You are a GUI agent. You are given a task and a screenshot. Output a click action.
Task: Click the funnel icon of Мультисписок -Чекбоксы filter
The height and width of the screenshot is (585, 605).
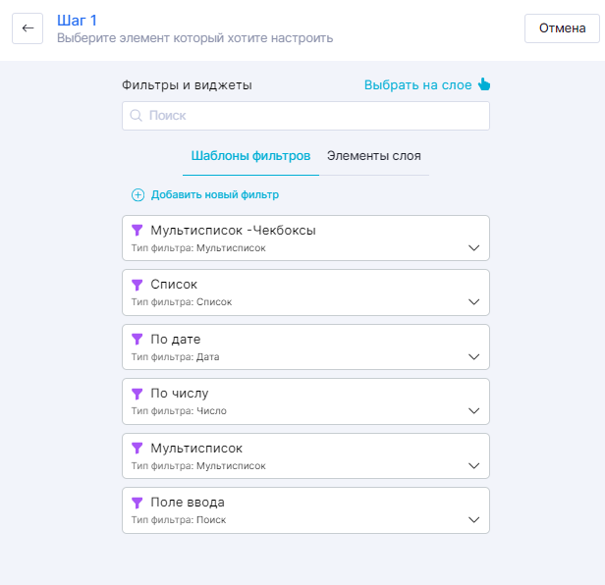point(137,230)
